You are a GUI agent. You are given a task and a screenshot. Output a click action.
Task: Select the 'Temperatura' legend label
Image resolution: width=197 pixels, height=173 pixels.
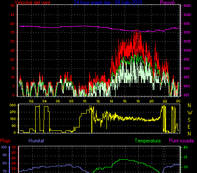pyautogui.click(x=148, y=141)
